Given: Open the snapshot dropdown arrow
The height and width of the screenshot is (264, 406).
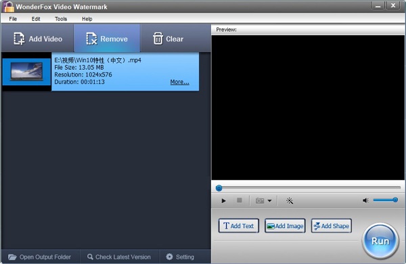Looking at the screenshot, I should click(269, 201).
